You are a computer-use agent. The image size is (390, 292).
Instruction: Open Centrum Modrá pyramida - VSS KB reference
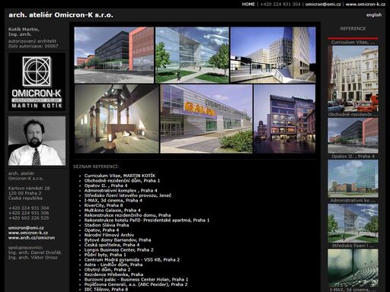click(x=132, y=260)
